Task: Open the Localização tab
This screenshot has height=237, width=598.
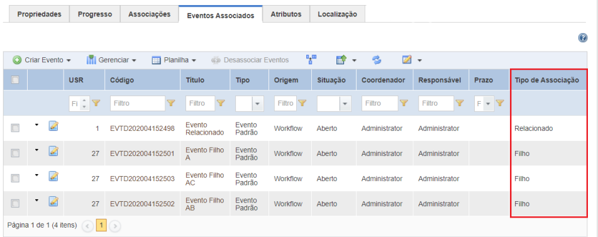Action: coord(338,14)
